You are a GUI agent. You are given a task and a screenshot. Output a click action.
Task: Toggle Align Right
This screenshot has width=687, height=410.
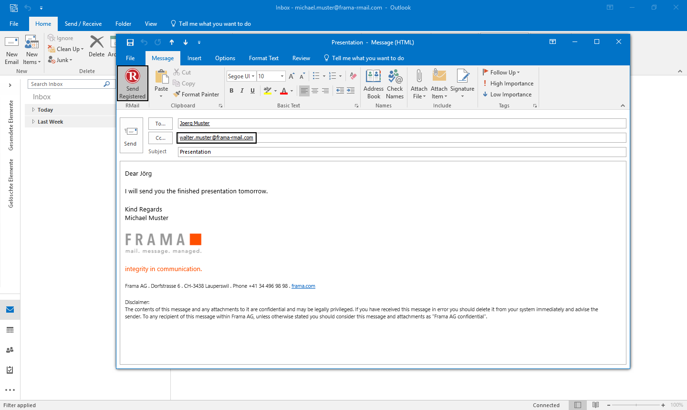325,91
